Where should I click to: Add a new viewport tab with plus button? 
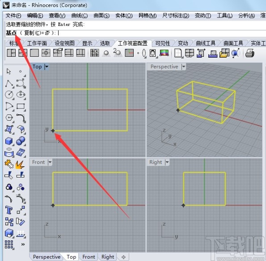123,257
